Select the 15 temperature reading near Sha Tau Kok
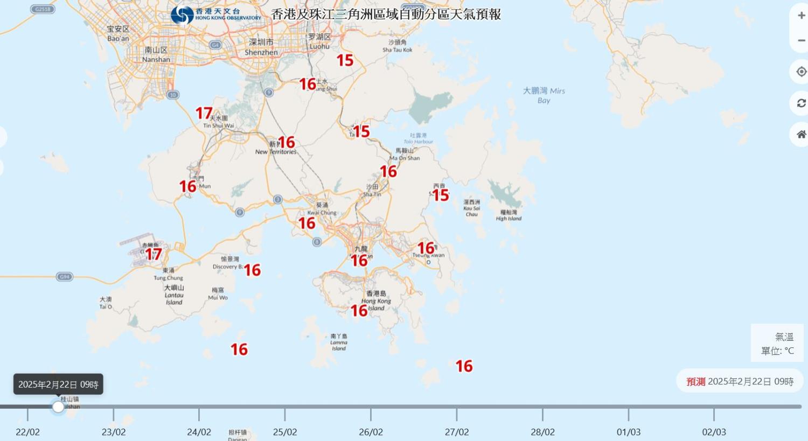The height and width of the screenshot is (441, 808). point(345,60)
